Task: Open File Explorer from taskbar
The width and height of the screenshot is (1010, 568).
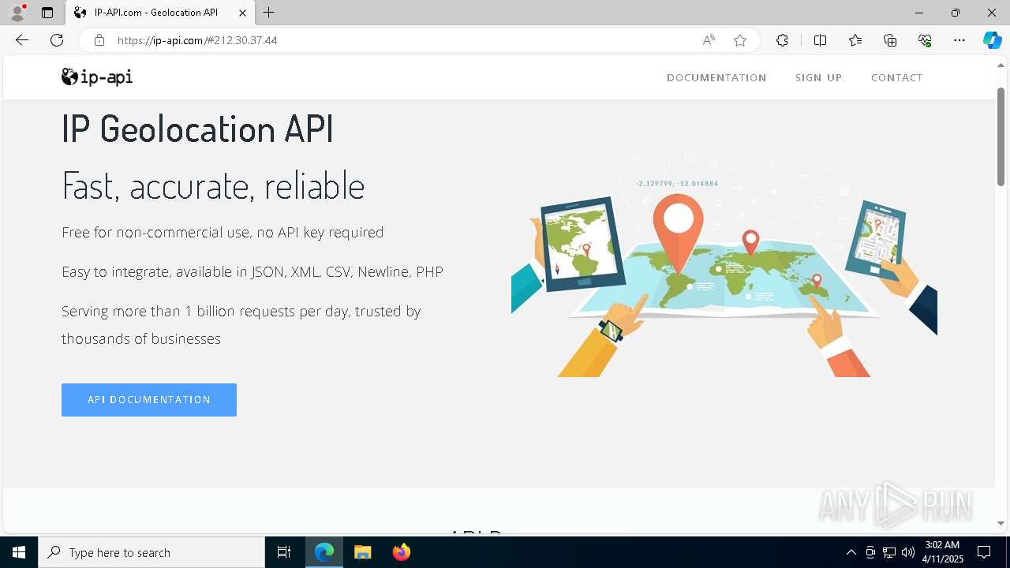Action: click(x=363, y=552)
